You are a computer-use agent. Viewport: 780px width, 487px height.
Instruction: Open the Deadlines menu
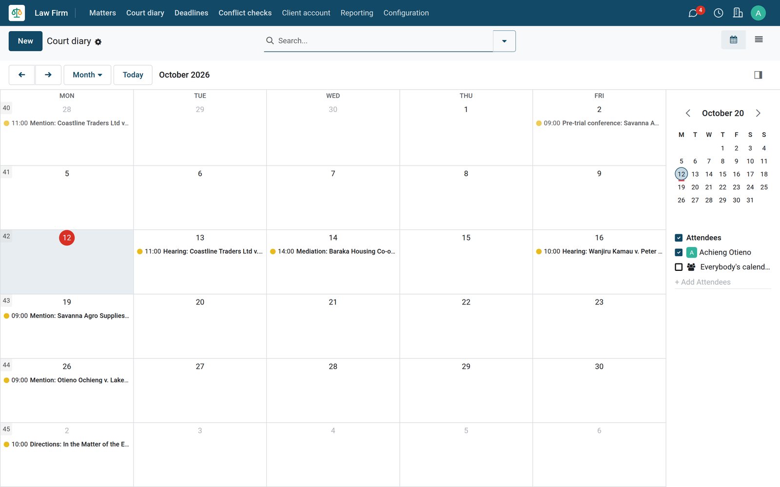pyautogui.click(x=191, y=13)
